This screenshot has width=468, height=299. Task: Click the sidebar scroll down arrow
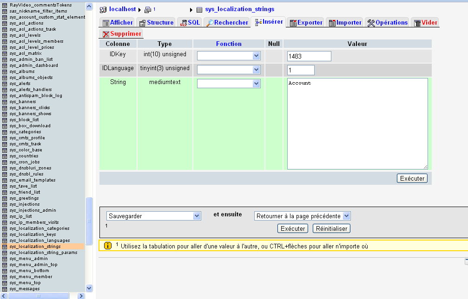tap(89, 288)
